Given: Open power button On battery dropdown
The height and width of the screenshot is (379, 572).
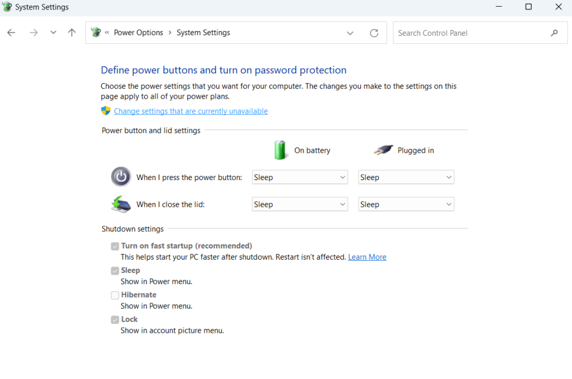Looking at the screenshot, I should 300,177.
